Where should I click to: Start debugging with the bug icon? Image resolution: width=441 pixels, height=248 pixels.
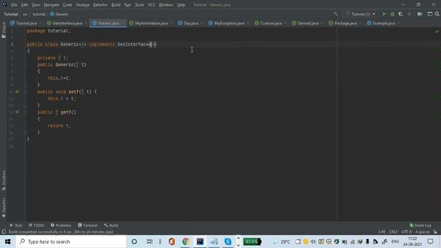pyautogui.click(x=392, y=14)
